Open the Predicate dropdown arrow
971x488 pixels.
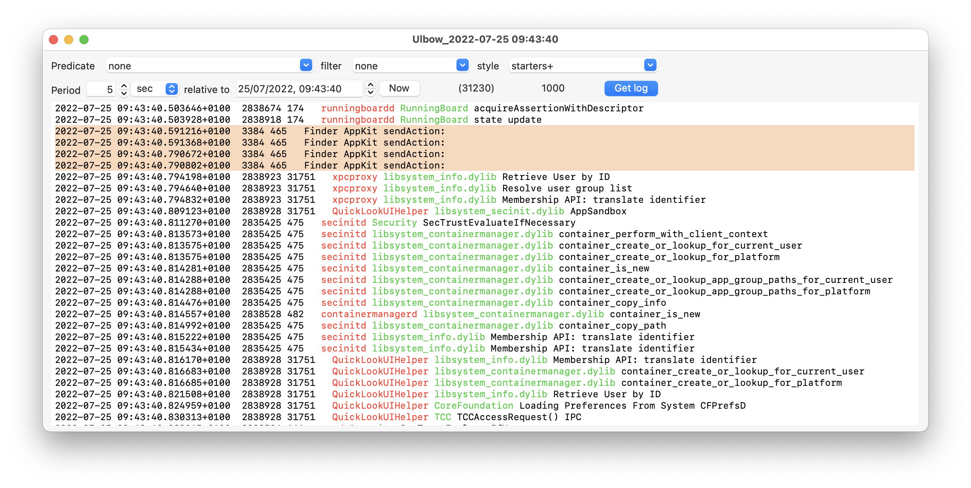[306, 65]
